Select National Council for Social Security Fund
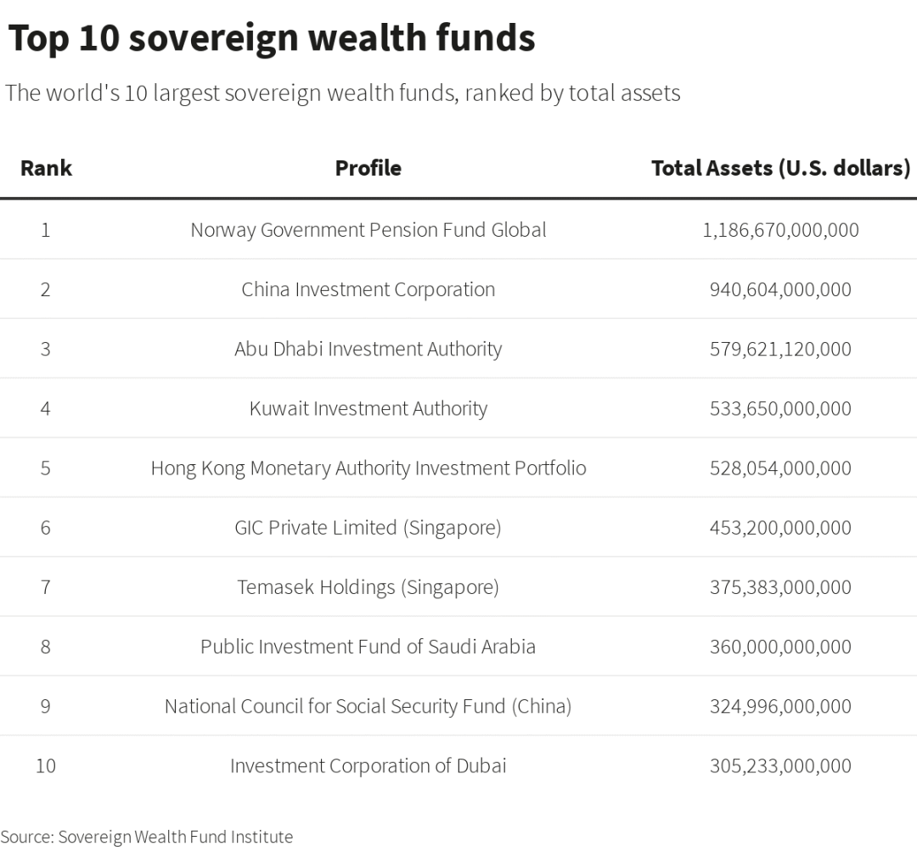This screenshot has height=852, width=917. (x=368, y=705)
